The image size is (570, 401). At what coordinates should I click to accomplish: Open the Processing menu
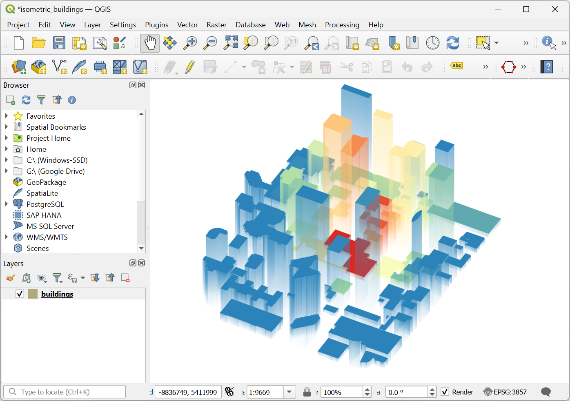[342, 25]
